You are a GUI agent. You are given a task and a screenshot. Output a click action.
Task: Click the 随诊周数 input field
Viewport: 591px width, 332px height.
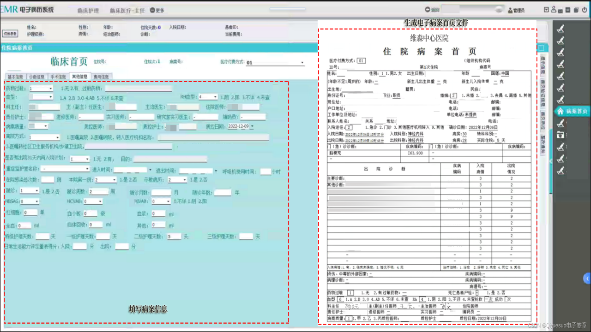[99, 191]
